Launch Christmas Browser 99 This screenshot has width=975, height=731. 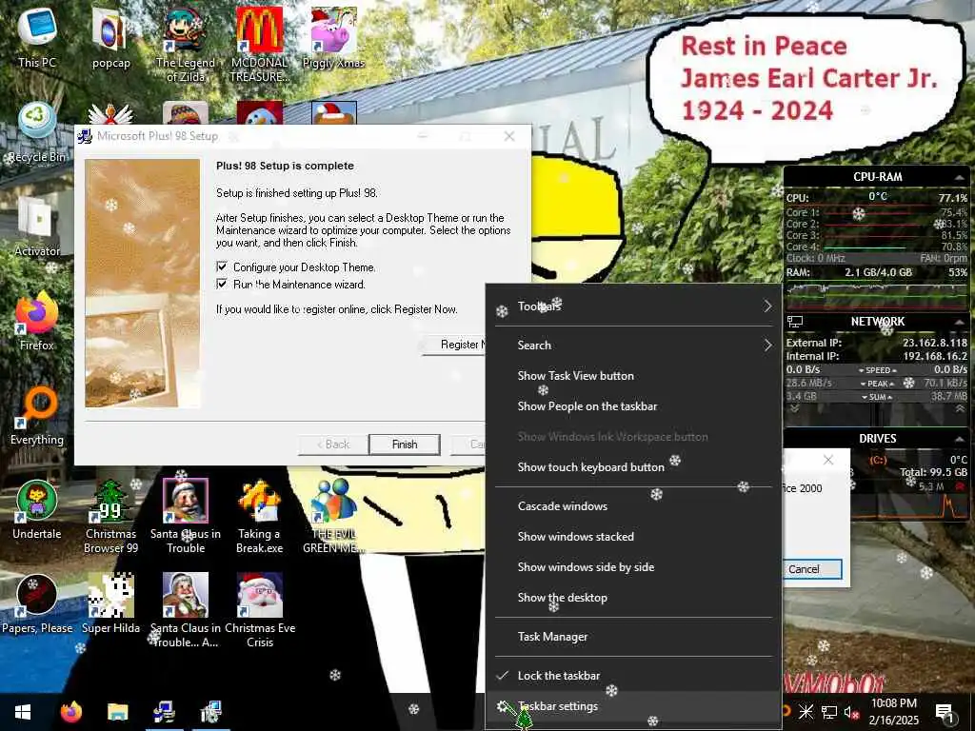[110, 516]
